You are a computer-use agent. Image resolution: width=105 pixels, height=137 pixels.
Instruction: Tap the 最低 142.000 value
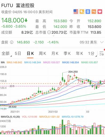(x=60, y=27)
